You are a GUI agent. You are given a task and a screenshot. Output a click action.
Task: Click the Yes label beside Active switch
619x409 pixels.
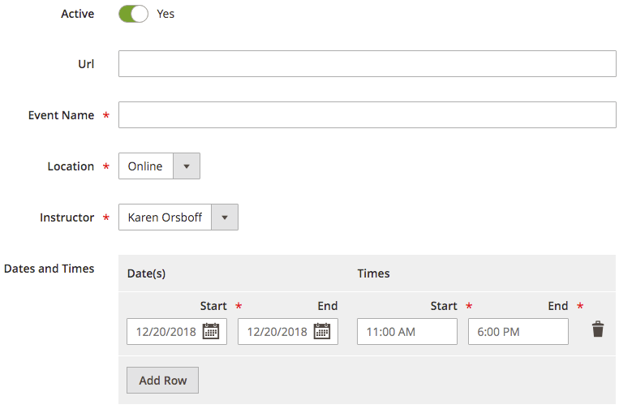165,14
